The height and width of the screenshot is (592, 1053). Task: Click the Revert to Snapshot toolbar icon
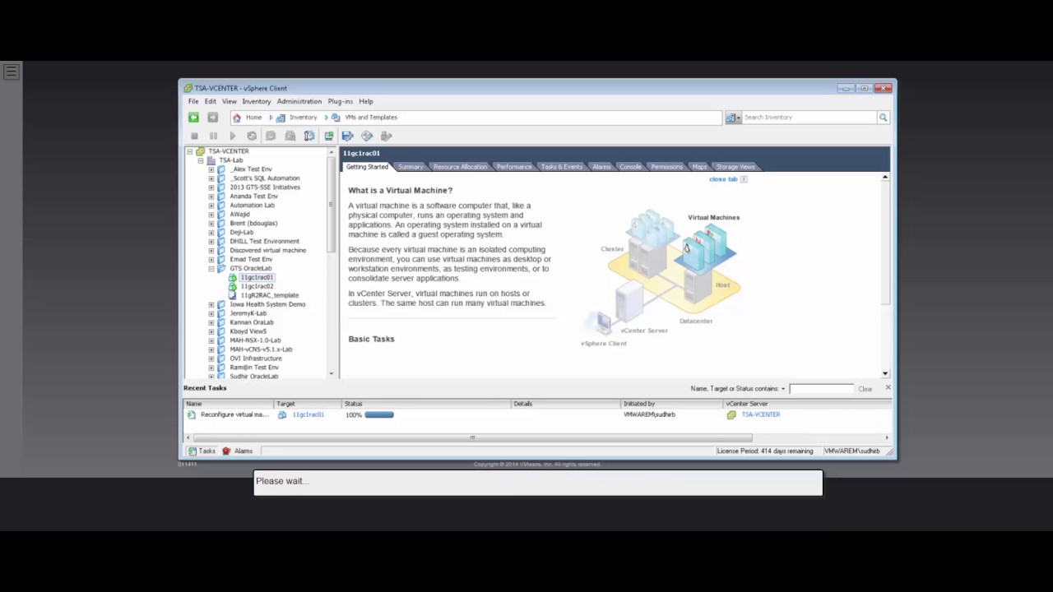click(x=290, y=136)
